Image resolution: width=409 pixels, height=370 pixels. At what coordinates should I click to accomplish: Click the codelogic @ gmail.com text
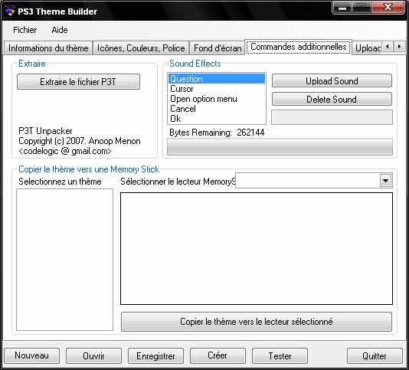coord(65,151)
